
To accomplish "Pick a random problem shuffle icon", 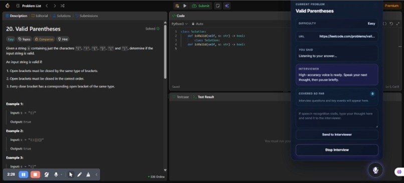I will point(62,5).
